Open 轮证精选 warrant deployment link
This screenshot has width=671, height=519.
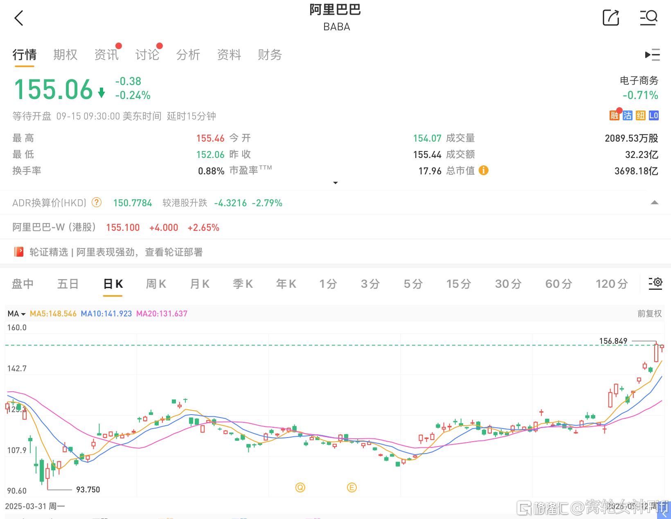click(116, 252)
